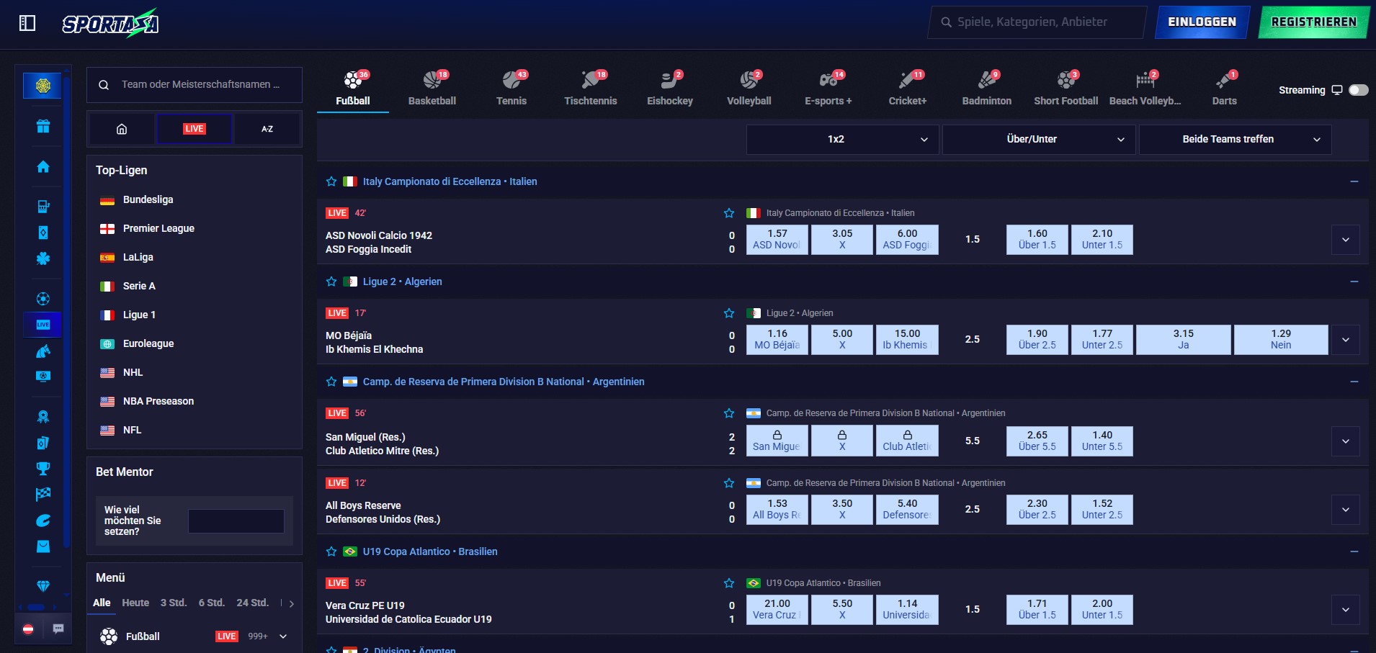Open the Premier League link
The height and width of the screenshot is (653, 1376).
click(x=158, y=228)
